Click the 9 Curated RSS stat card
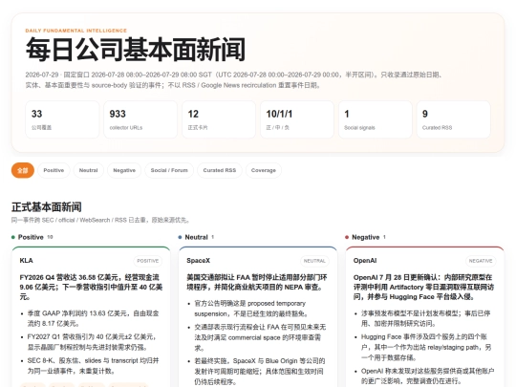Viewport: 516px width, 387px height. 454,119
